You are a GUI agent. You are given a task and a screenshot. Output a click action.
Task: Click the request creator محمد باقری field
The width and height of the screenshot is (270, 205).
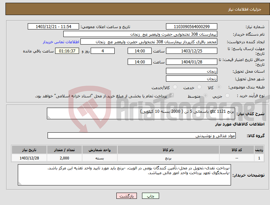[149, 42]
